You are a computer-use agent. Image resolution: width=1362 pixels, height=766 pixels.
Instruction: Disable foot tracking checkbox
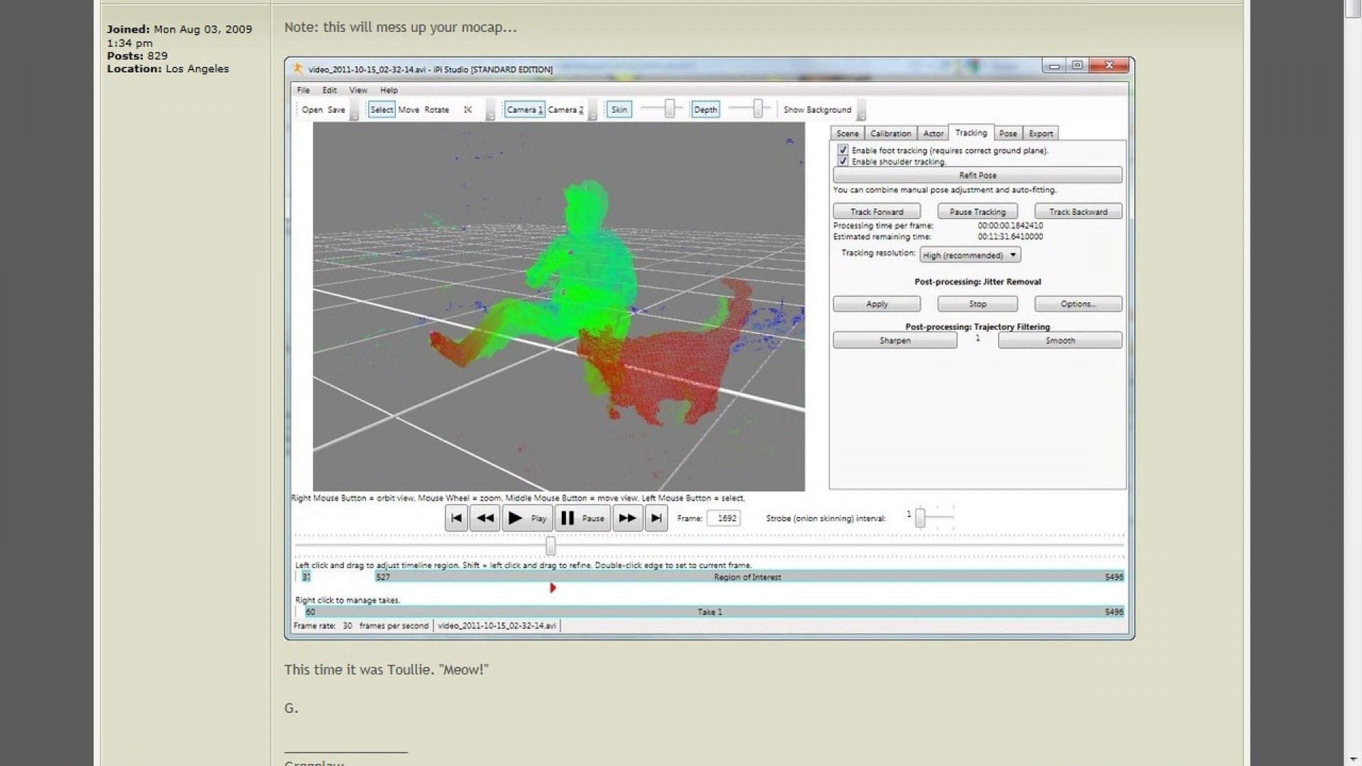point(843,150)
